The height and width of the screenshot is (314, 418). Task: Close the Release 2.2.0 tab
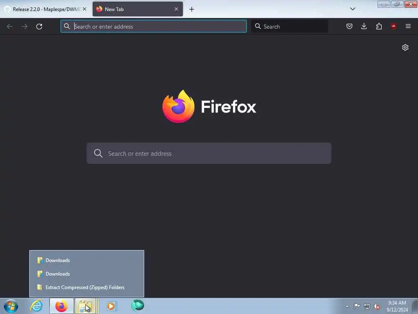84,9
